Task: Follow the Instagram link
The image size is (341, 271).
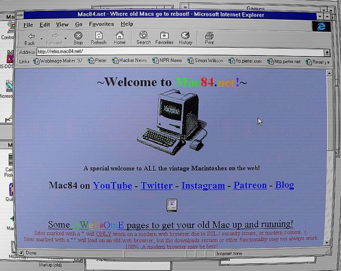Action: (x=203, y=186)
